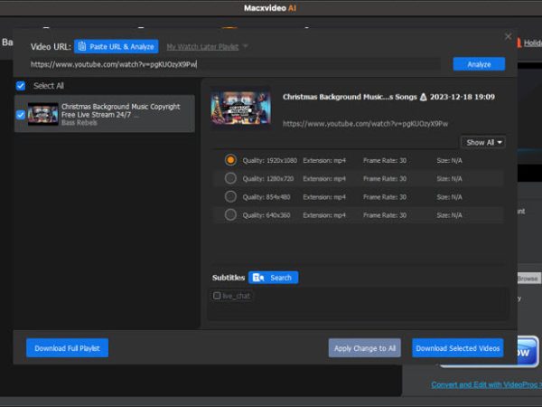542x407 pixels.
Task: Select the 640x360 quality radio button
Action: point(230,214)
